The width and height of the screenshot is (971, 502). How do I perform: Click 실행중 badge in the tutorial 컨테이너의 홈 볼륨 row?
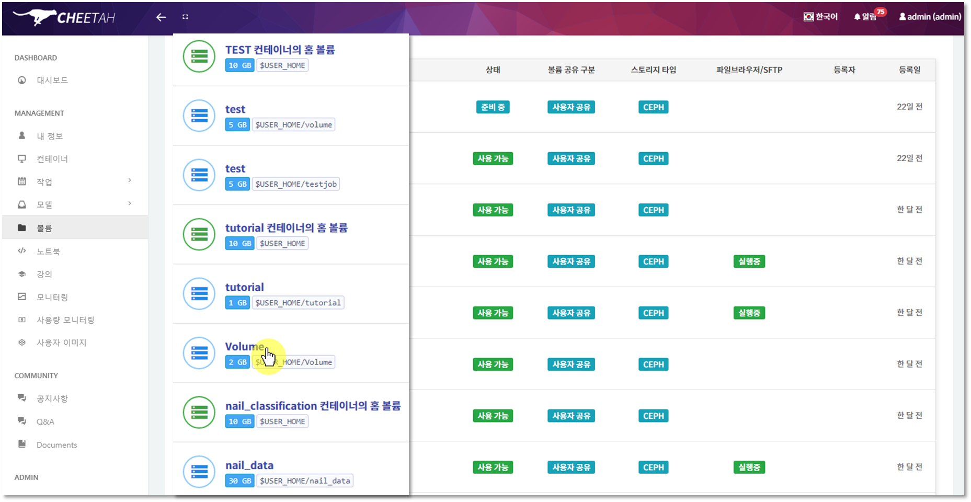(x=749, y=261)
